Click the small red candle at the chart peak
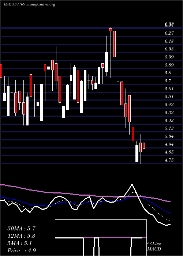Screen dimensions: 183x256 pos(111,30)
